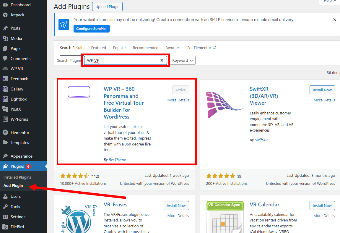
Task: Click the SwiftXR plugin logo thumbnail
Action: [225, 105]
